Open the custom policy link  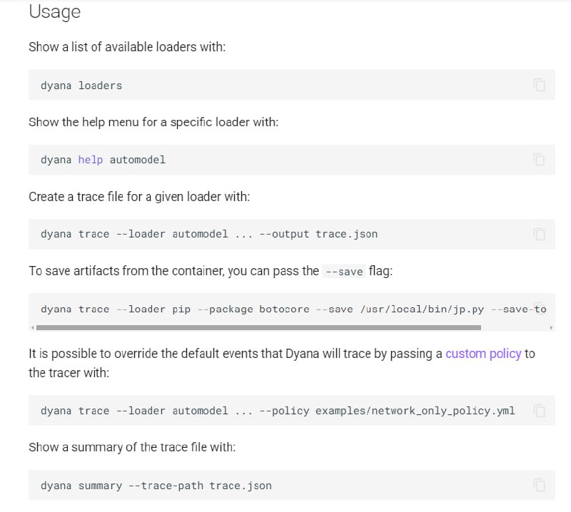click(x=483, y=354)
